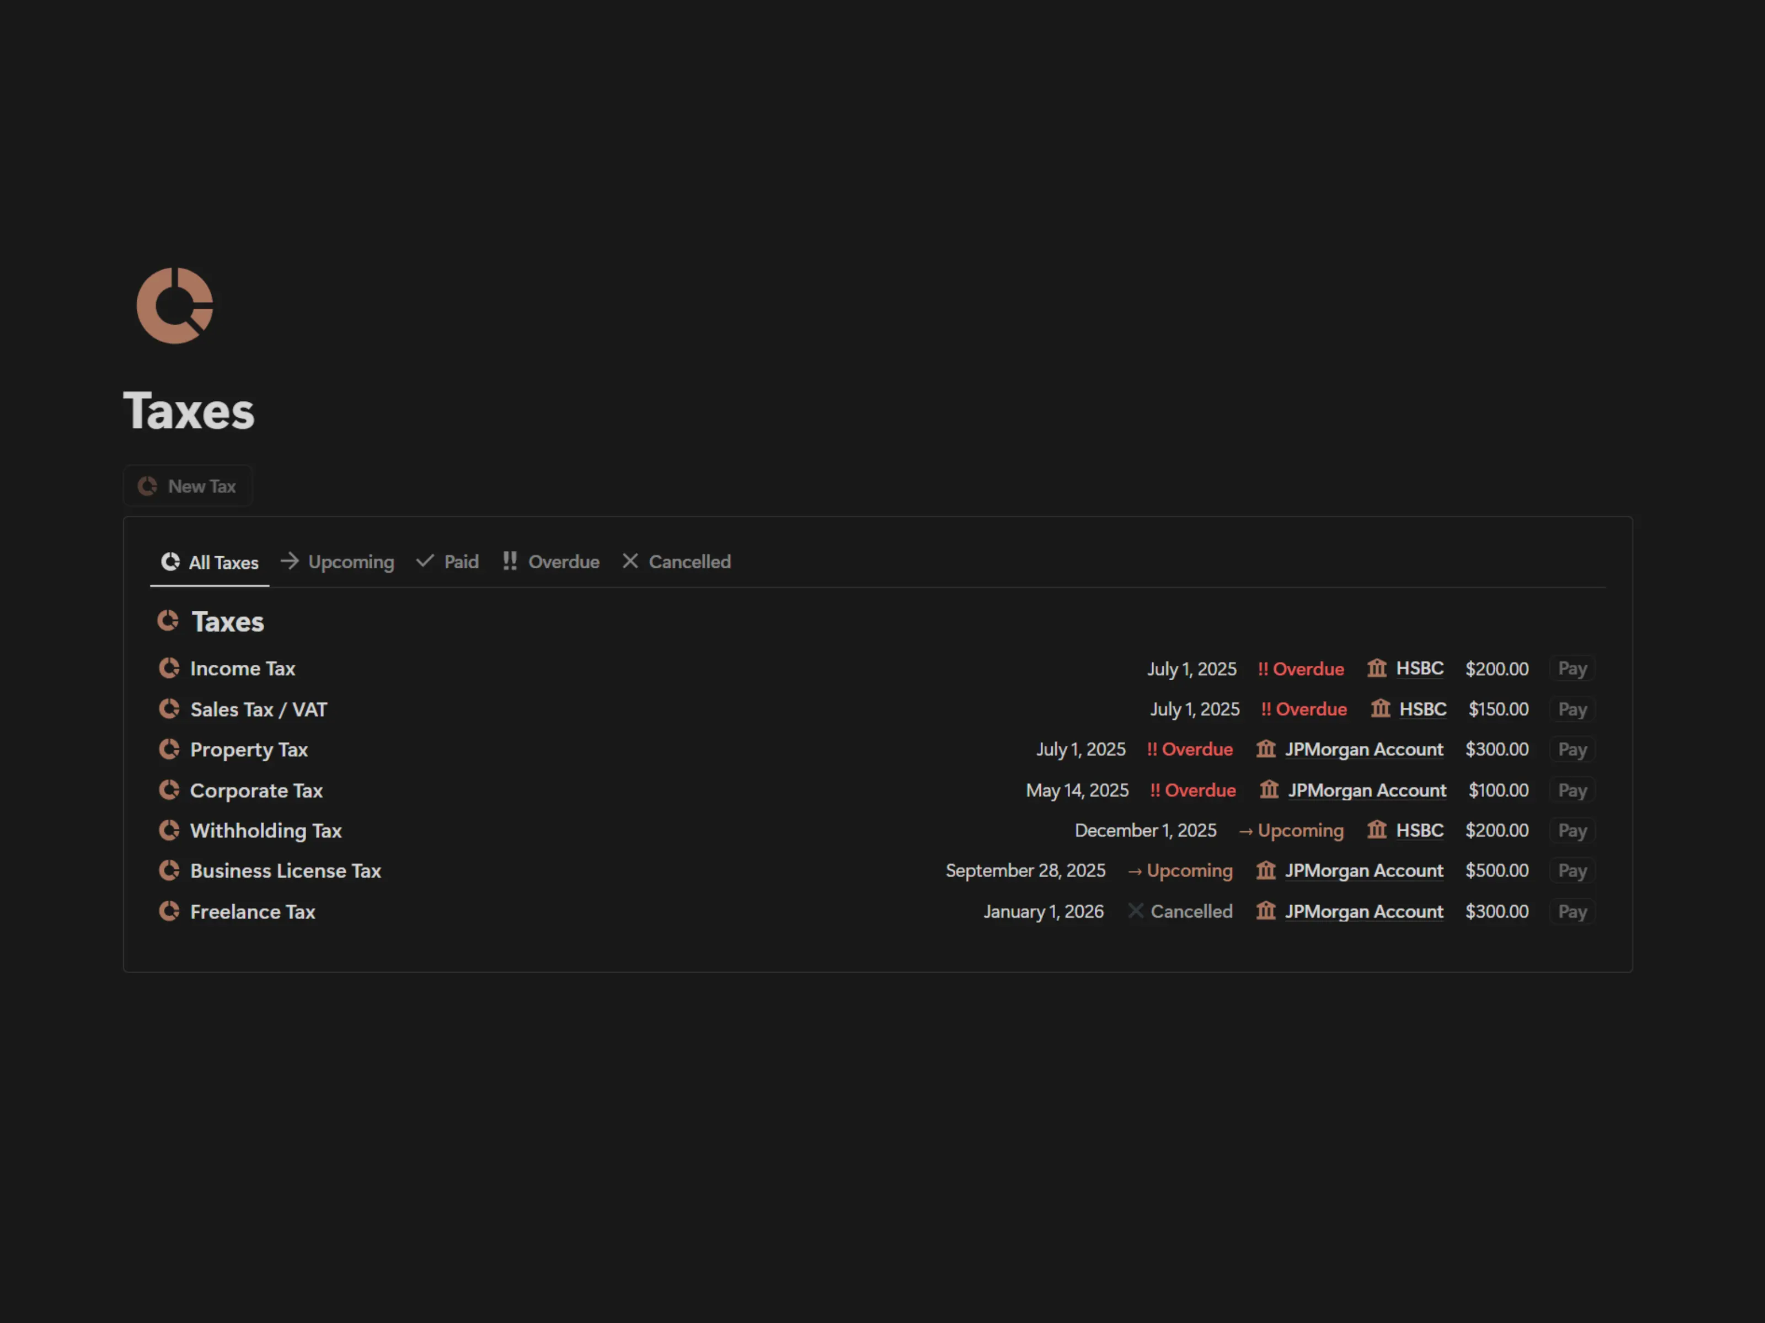The height and width of the screenshot is (1323, 1765).
Task: Click the bank icon in Property Tax row
Action: tap(1265, 749)
